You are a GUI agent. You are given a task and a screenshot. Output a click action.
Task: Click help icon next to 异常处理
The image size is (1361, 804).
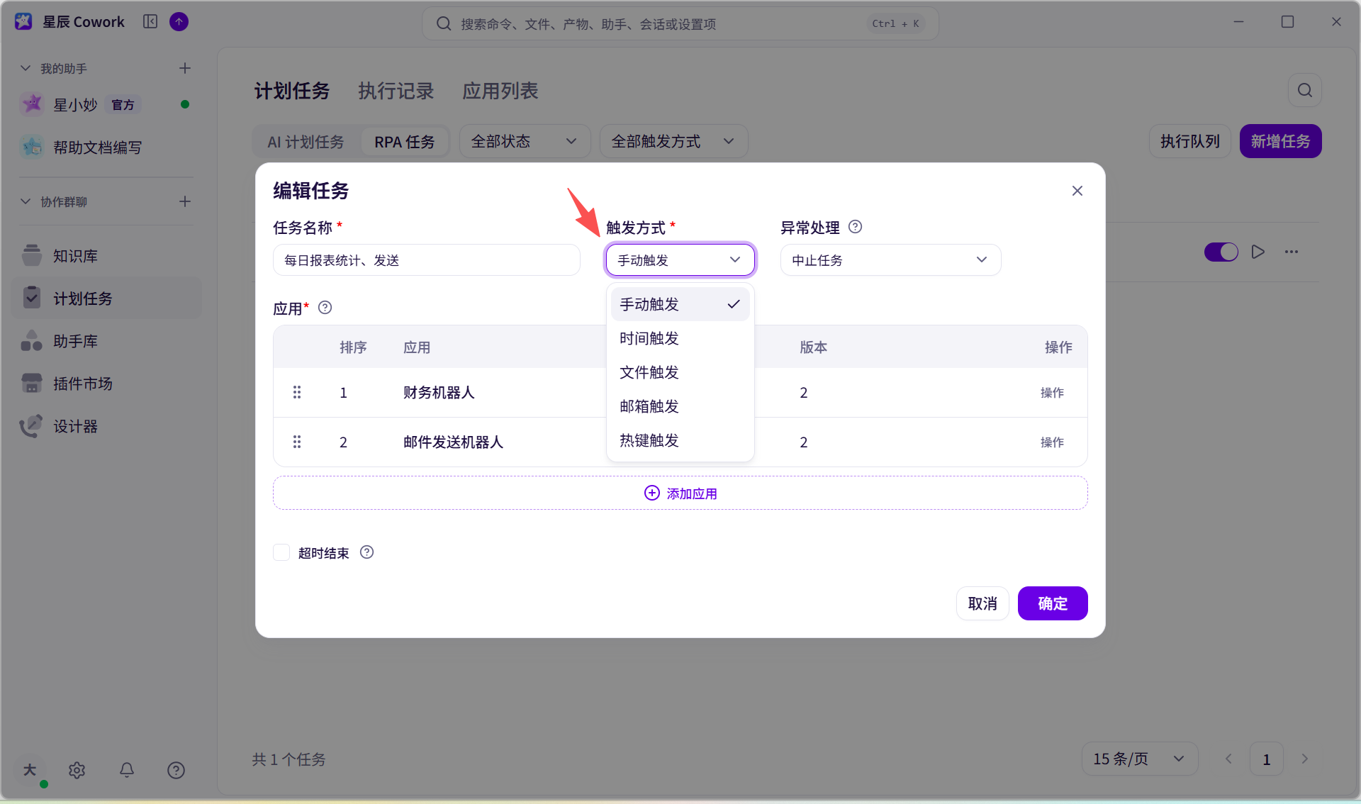(x=856, y=227)
